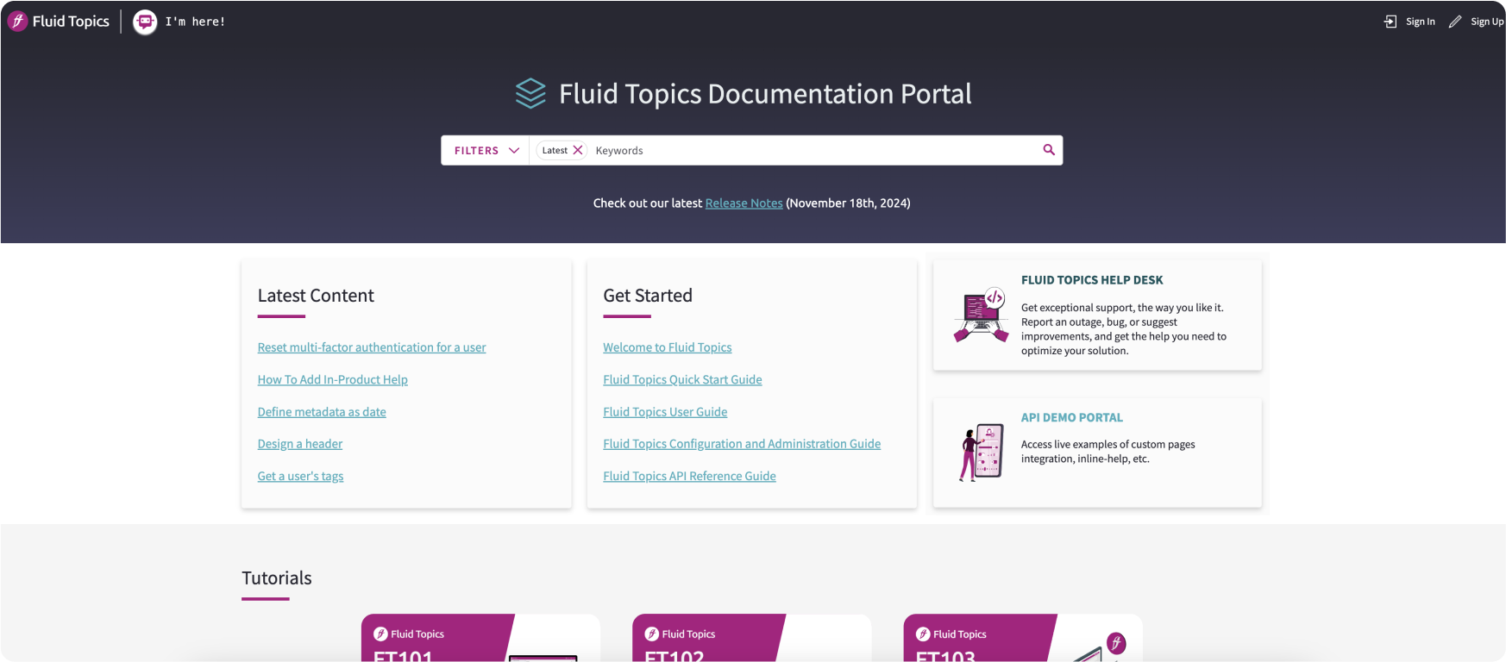Click the search magnifier icon

1049,150
